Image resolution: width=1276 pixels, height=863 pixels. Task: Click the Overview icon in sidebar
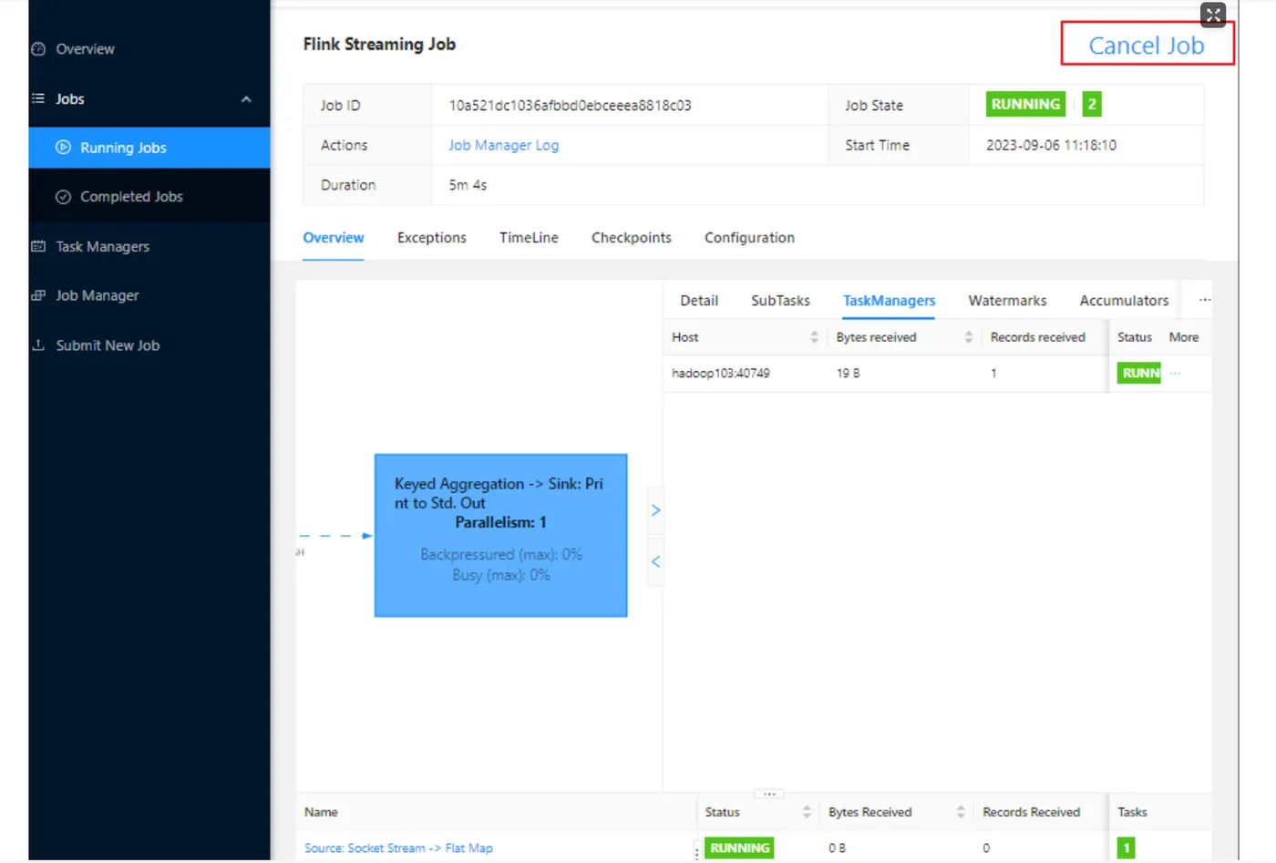click(x=38, y=49)
